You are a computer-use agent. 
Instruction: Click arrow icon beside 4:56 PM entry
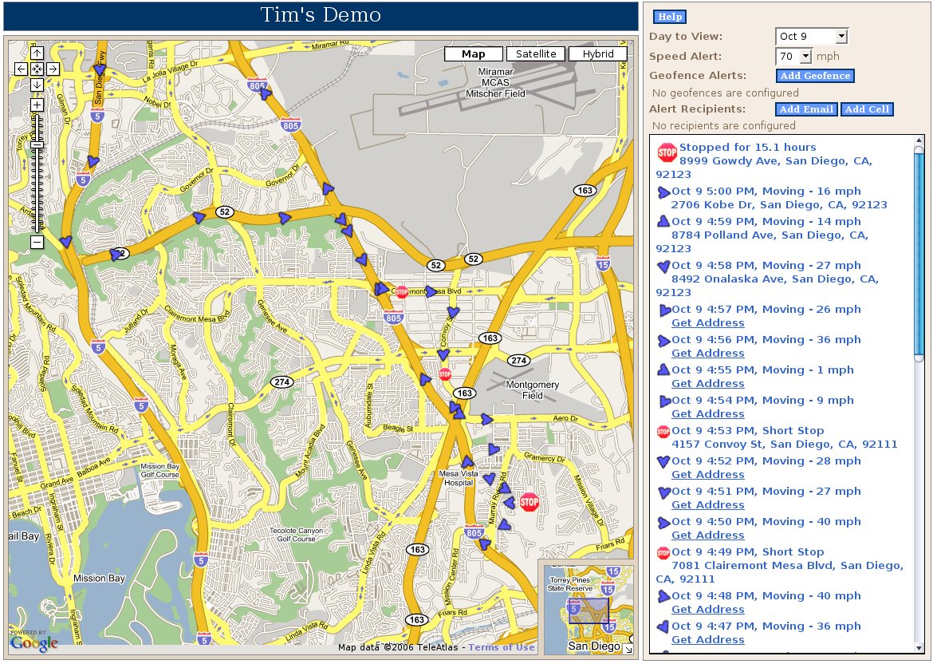point(663,341)
